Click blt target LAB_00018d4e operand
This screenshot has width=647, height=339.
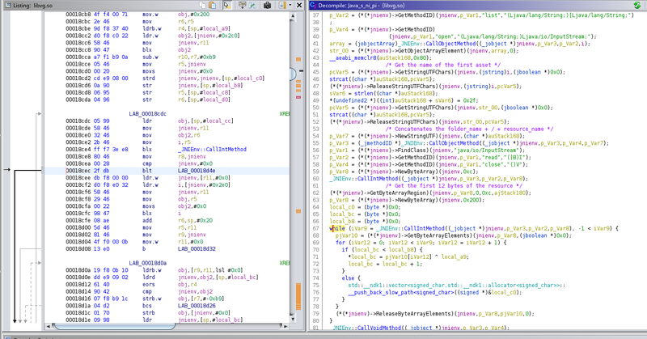[197, 171]
